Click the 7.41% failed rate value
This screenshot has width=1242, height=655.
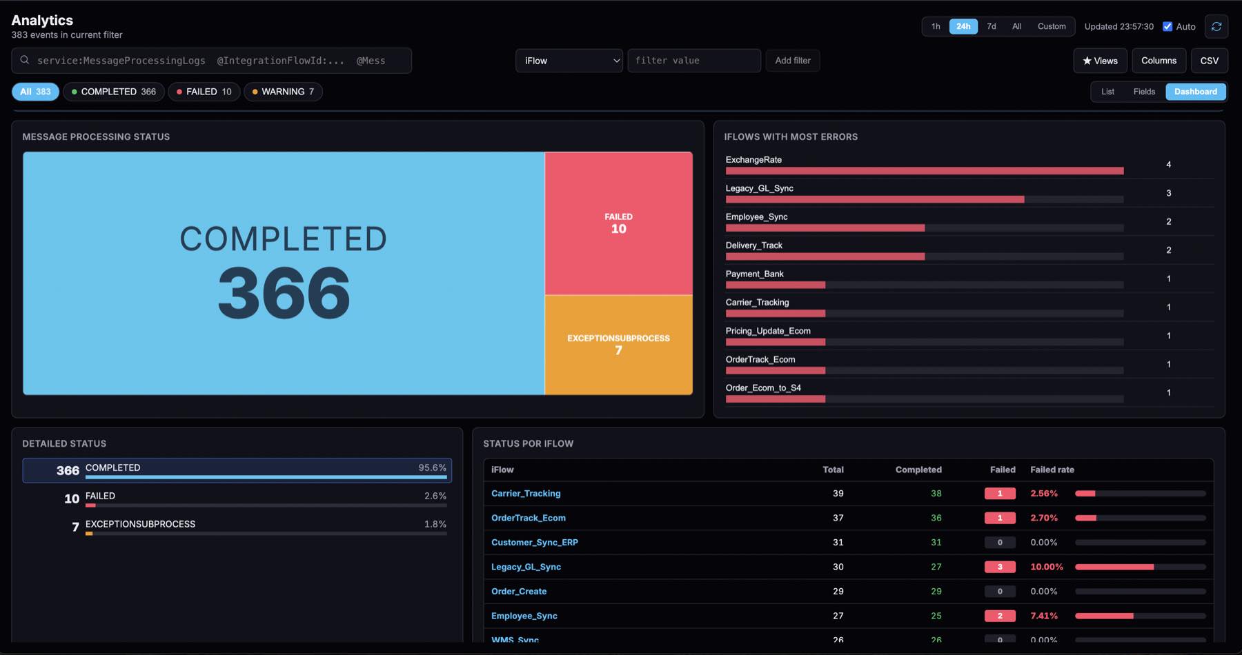[1044, 616]
